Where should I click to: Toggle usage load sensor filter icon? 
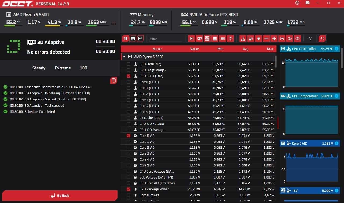290,39
